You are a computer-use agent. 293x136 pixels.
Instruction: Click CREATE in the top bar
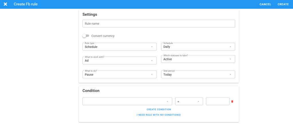click(x=283, y=4)
